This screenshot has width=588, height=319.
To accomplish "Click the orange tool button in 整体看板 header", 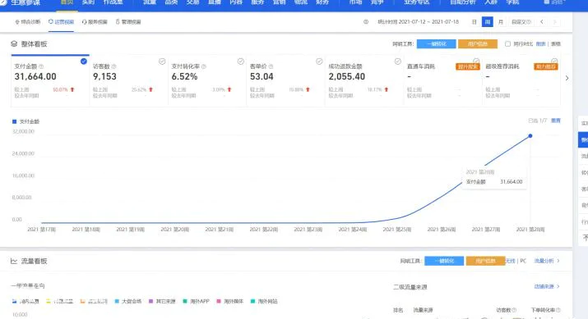I will (477, 43).
